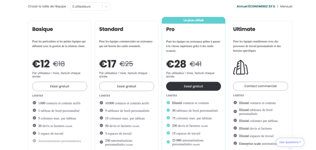Click checkmark beside 3 espaces de travail
Viewport: 316px width, 150px height.
coord(101,133)
